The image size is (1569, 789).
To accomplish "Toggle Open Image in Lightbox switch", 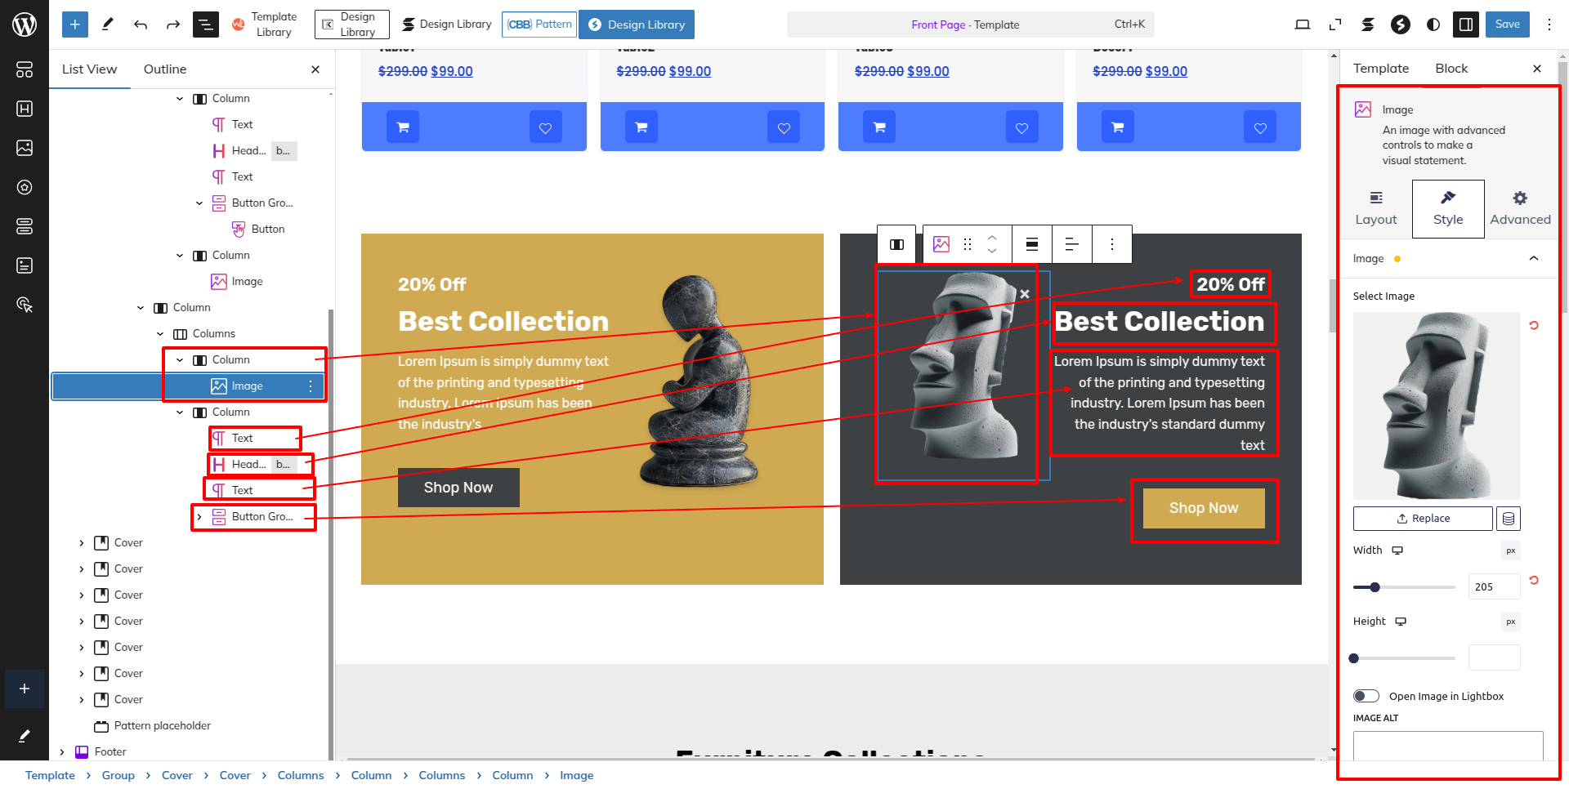I will (1366, 696).
